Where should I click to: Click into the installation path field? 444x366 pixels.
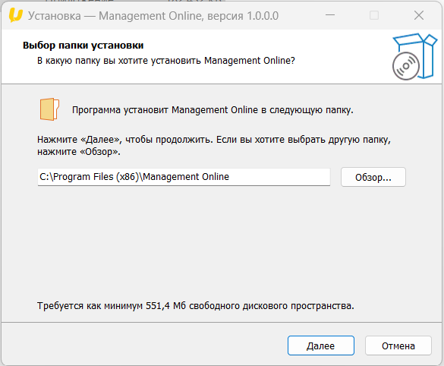click(x=184, y=177)
